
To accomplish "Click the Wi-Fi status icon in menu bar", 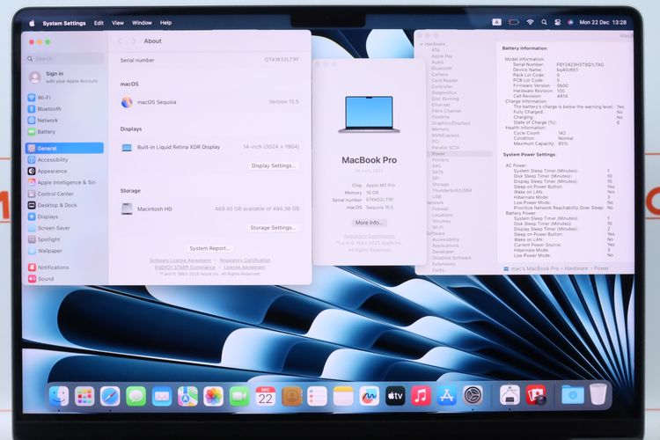I will [x=531, y=22].
